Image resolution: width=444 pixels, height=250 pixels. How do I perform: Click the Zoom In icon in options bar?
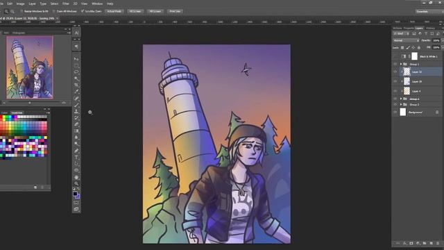click(x=6, y=11)
